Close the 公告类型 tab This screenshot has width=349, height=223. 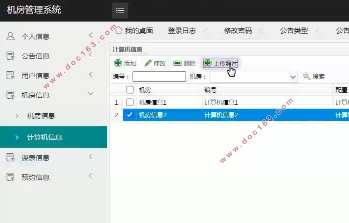click(316, 31)
